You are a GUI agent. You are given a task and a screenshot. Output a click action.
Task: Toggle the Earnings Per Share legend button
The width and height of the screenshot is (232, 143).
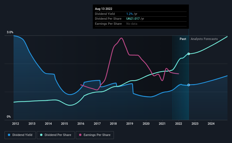pyautogui.click(x=95, y=135)
